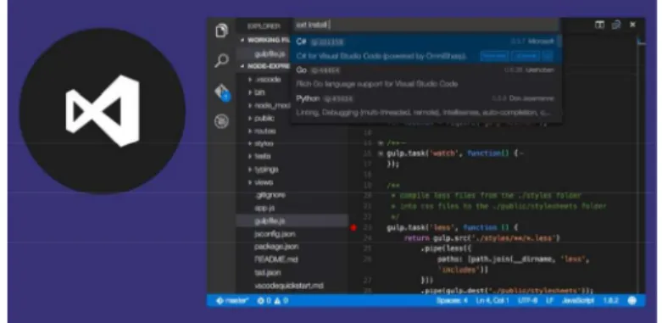Image resolution: width=662 pixels, height=323 pixels.
Task: Collapse the NODE-EXPRESS folder section
Action: [242, 67]
